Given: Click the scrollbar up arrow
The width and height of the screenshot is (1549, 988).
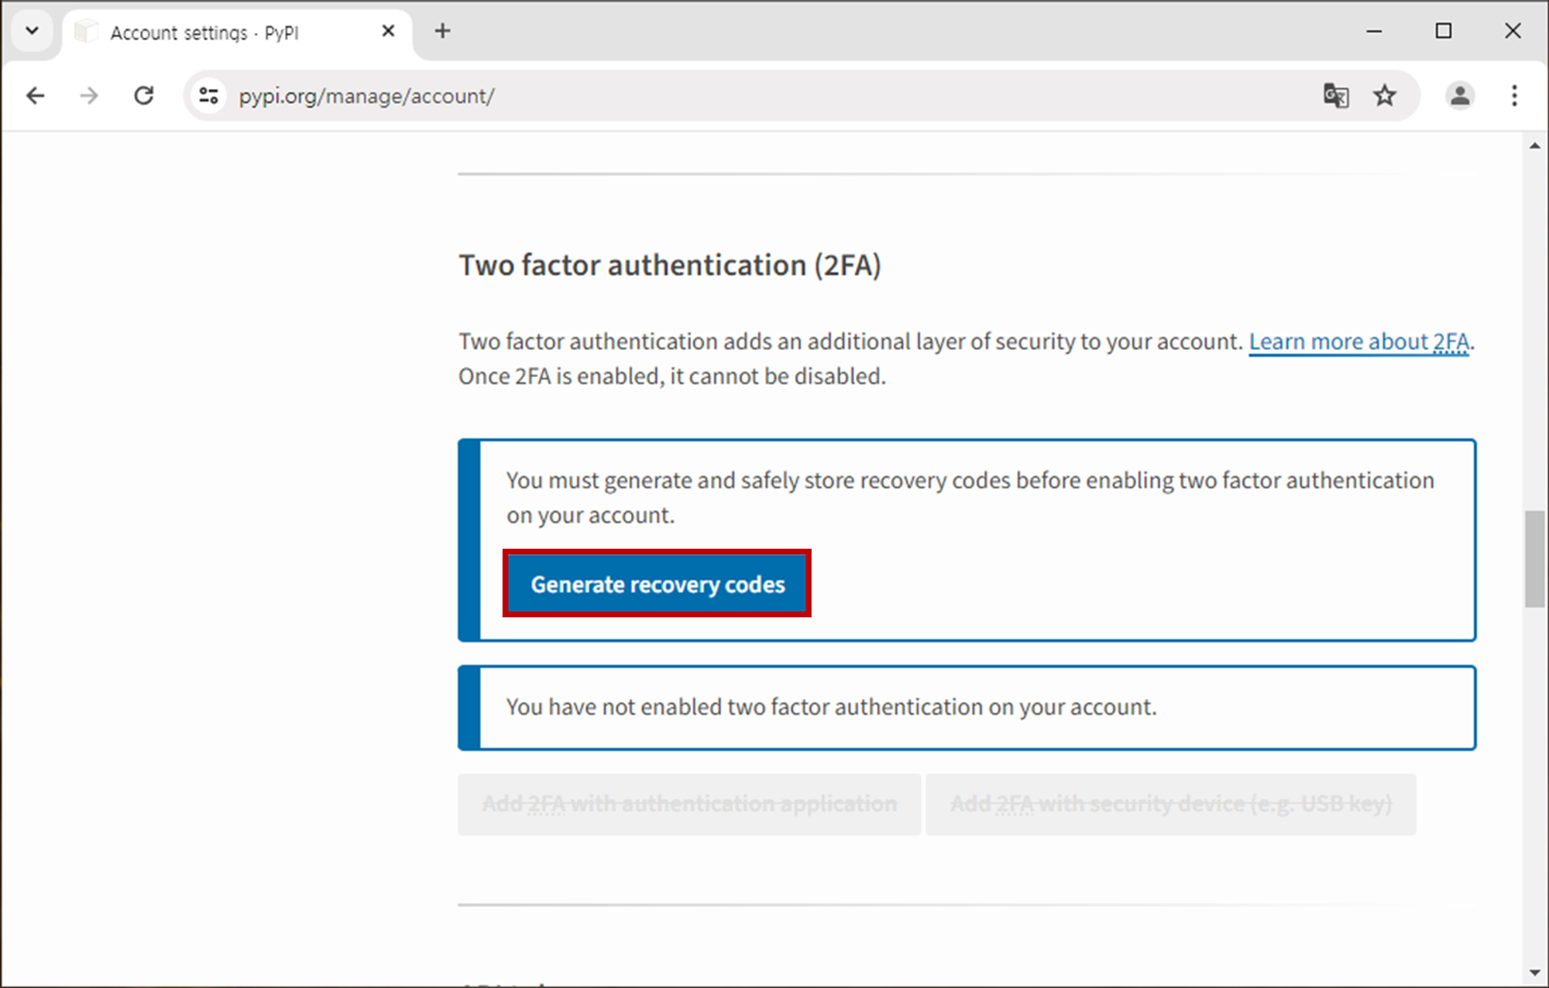Looking at the screenshot, I should point(1535,146).
